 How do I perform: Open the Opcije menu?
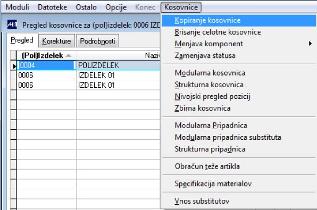[116, 7]
